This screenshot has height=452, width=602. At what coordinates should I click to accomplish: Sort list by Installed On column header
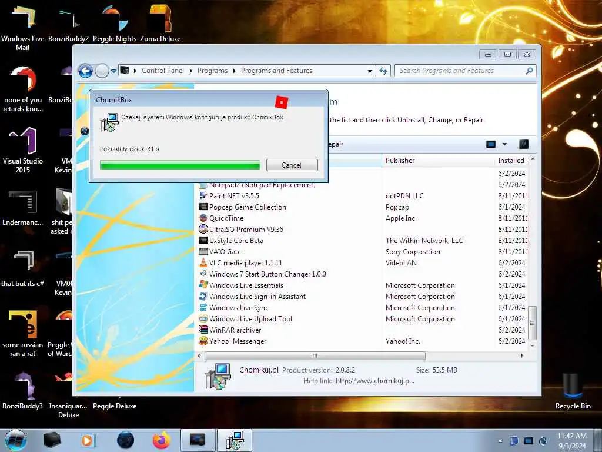tap(512, 161)
